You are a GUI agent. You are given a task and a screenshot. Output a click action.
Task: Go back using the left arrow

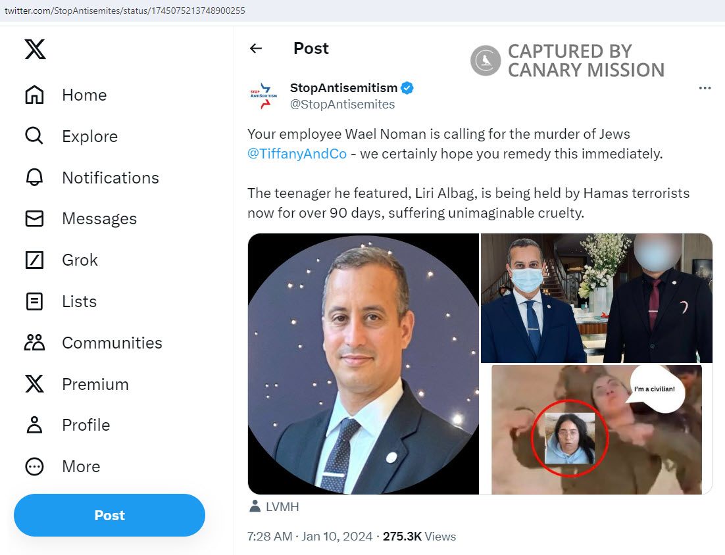tap(256, 49)
